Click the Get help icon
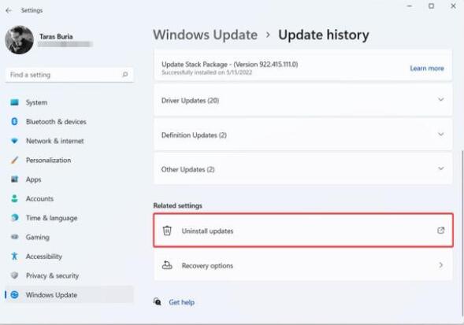This screenshot has height=325, width=464. pyautogui.click(x=157, y=301)
